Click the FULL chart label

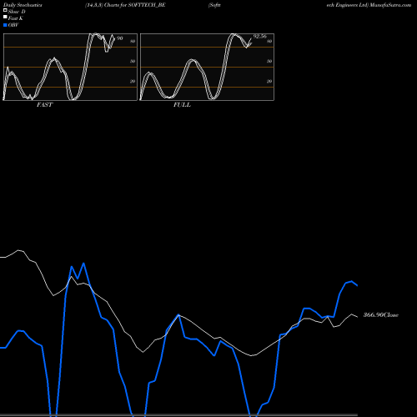[x=182, y=105]
